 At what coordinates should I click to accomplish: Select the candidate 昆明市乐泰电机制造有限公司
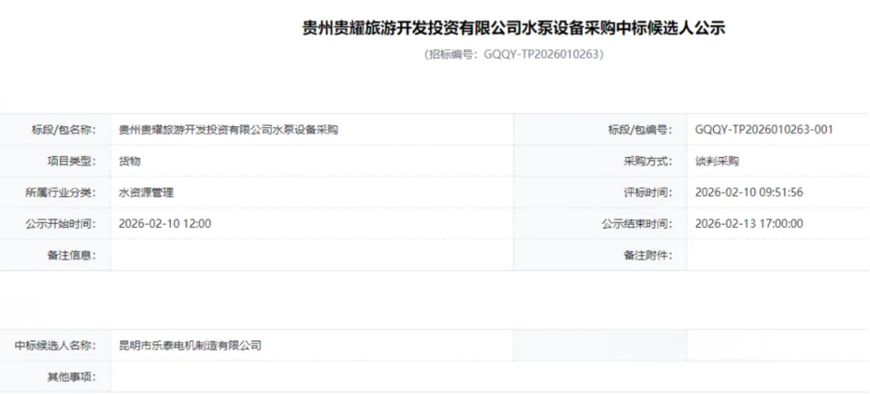tap(190, 346)
